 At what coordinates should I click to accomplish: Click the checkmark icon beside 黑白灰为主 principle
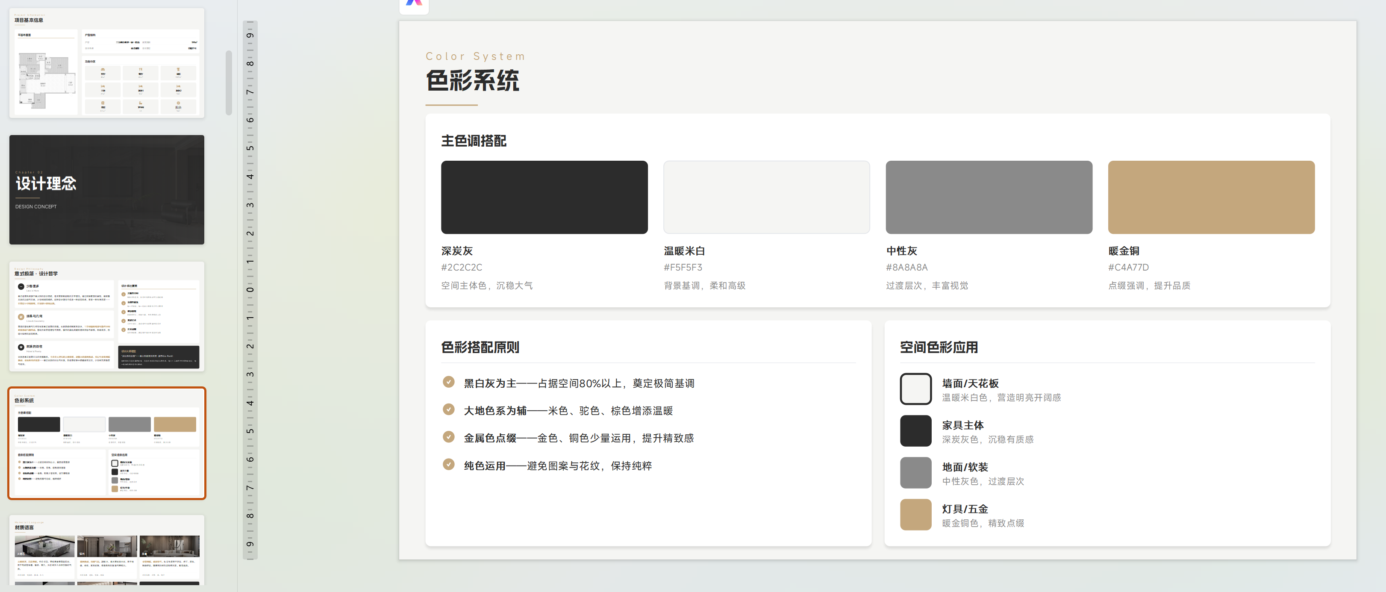[x=449, y=382]
